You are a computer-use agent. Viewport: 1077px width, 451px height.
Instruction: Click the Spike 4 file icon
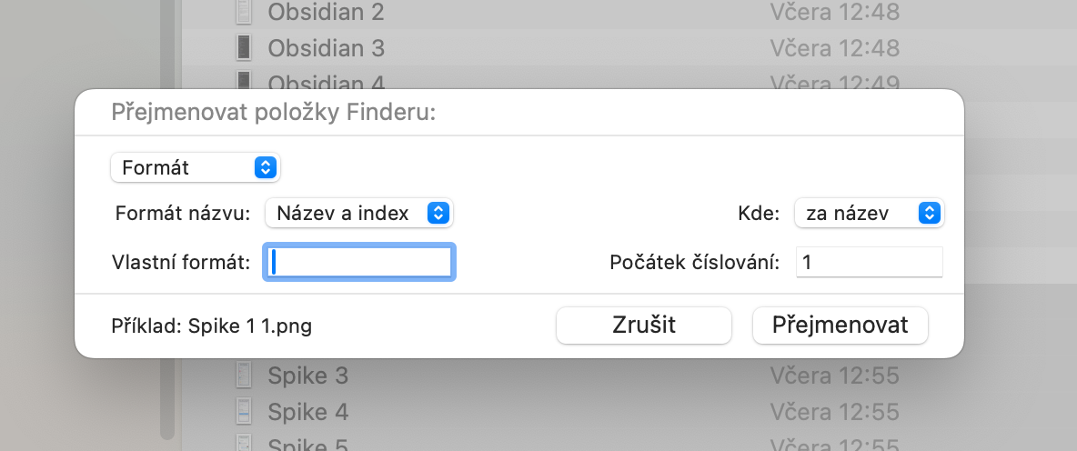(x=243, y=412)
